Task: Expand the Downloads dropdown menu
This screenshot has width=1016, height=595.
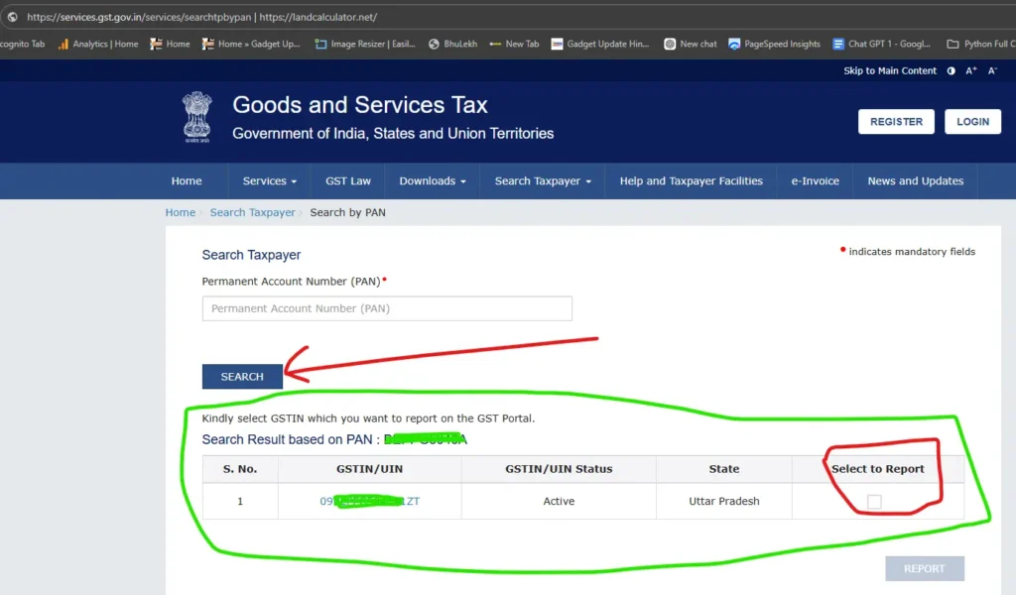Action: coord(433,181)
